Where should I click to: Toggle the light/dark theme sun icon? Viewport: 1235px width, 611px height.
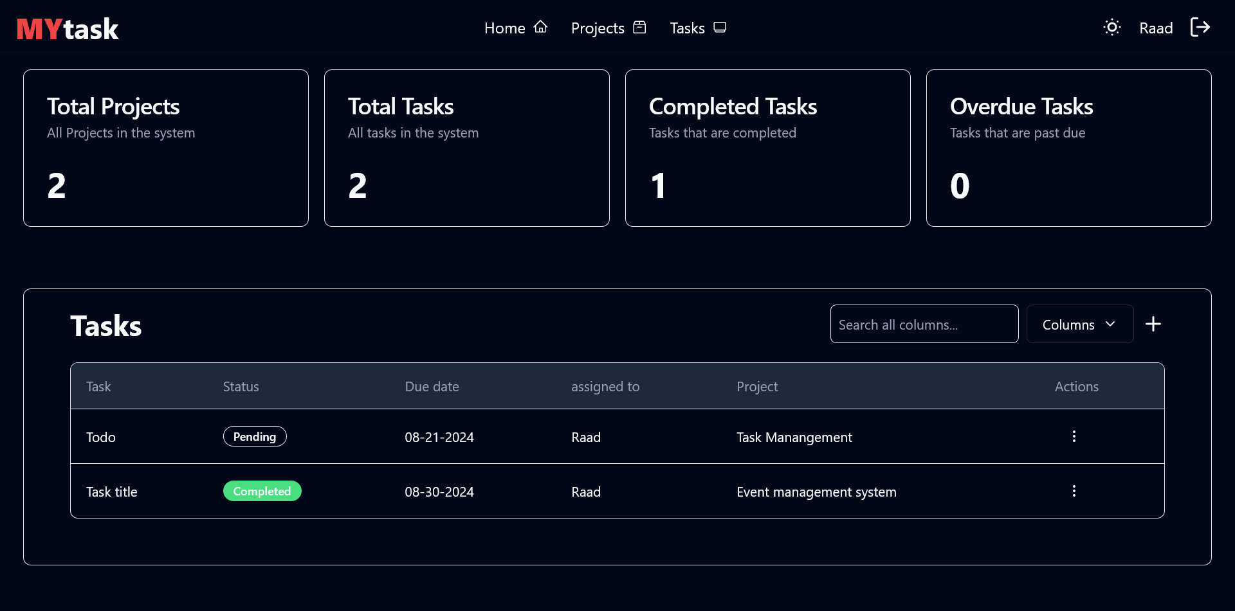click(1111, 28)
